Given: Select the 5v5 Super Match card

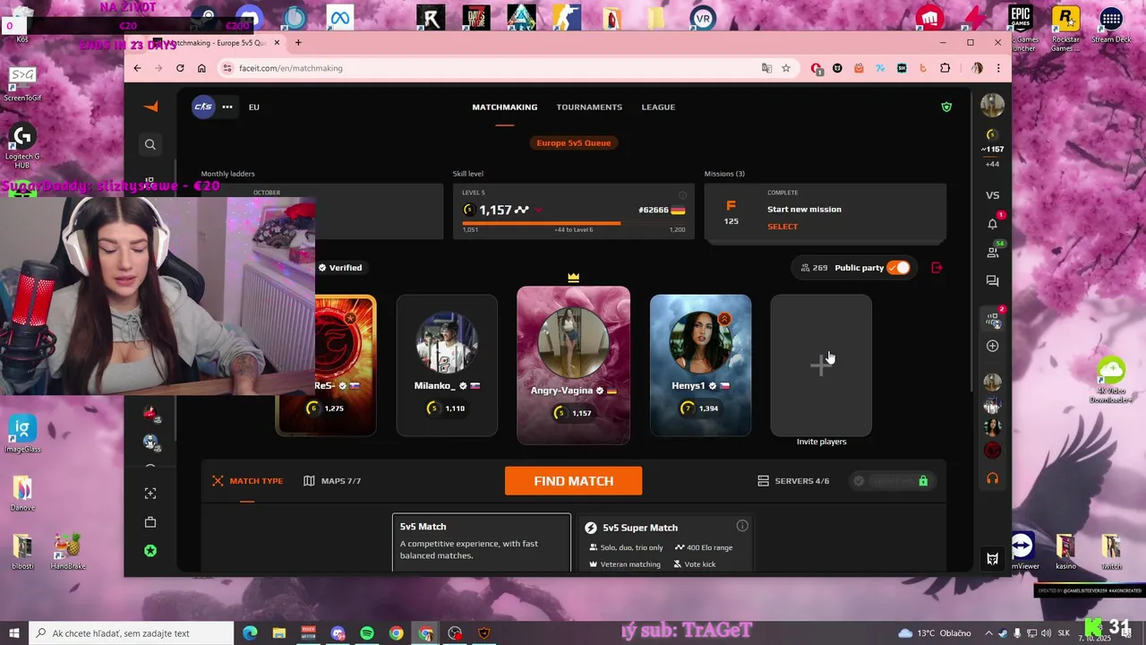Looking at the screenshot, I should click(x=666, y=543).
